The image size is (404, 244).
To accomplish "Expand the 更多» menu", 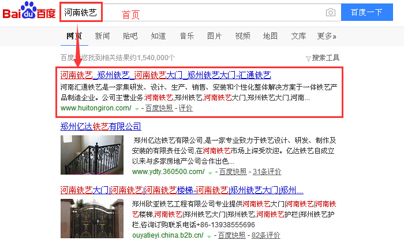I will [x=327, y=36].
